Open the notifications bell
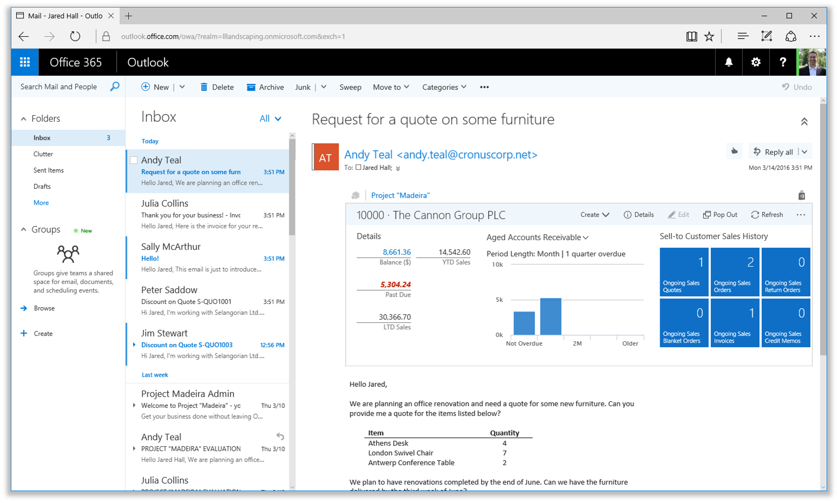 pyautogui.click(x=729, y=62)
